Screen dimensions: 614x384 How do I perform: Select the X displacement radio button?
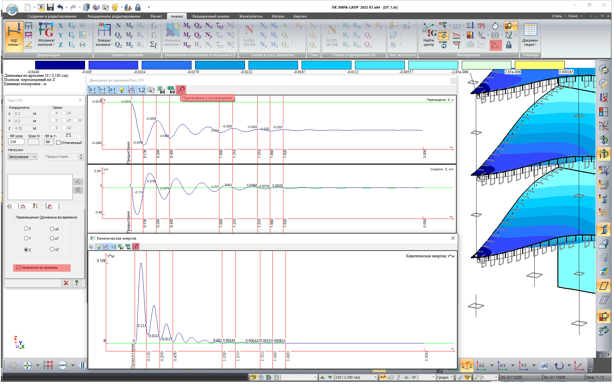pos(26,228)
